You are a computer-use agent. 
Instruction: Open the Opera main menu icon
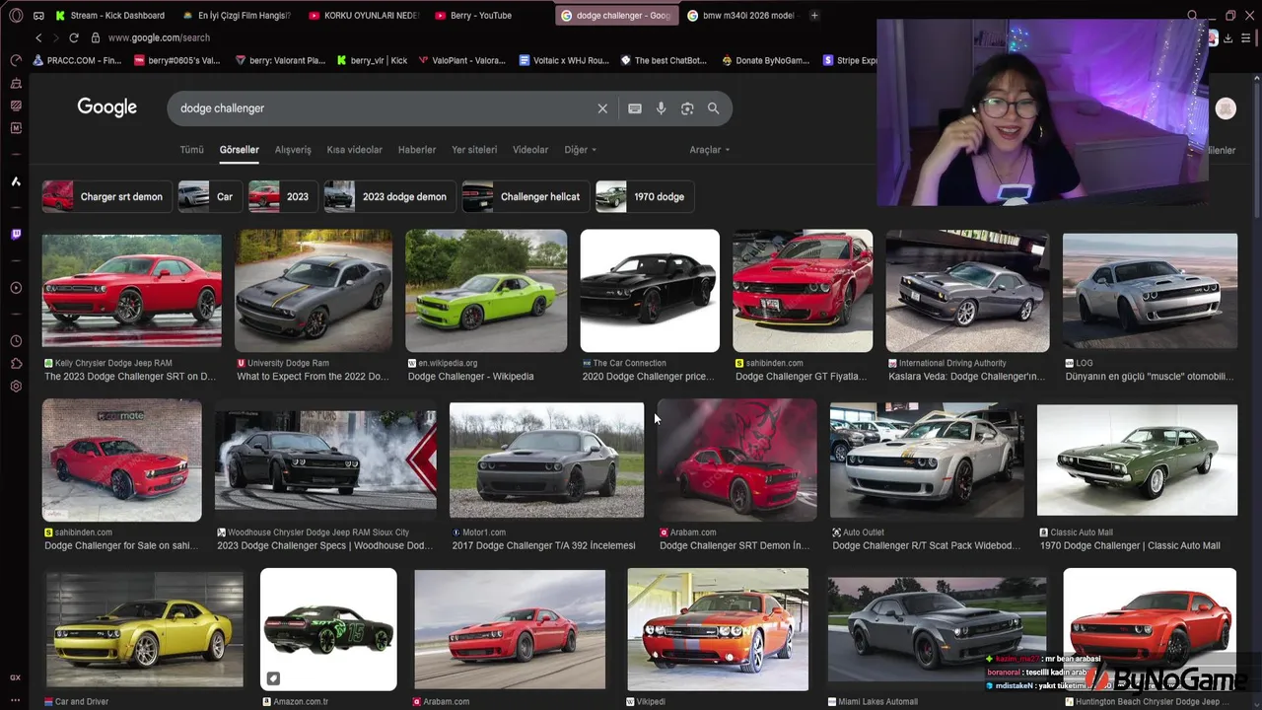click(16, 16)
